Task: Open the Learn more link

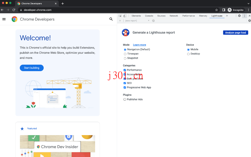Action: click(x=139, y=45)
